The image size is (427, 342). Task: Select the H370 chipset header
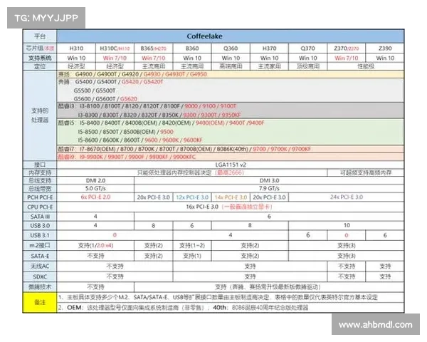[269, 48]
